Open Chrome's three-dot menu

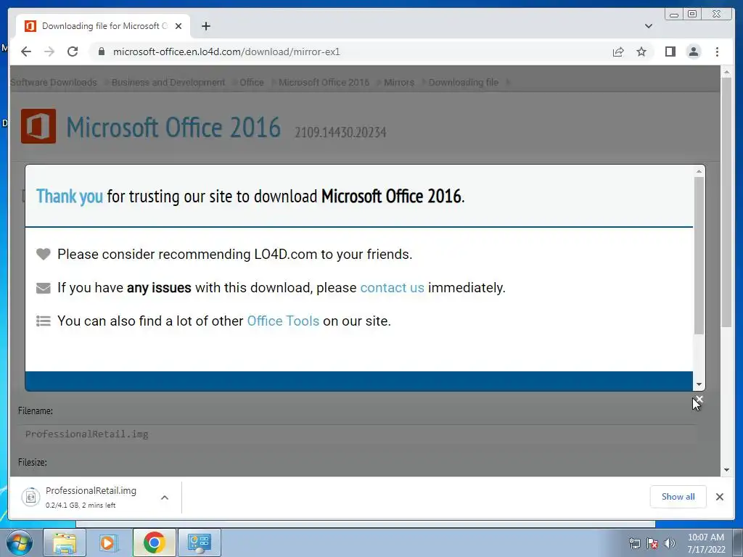717,51
